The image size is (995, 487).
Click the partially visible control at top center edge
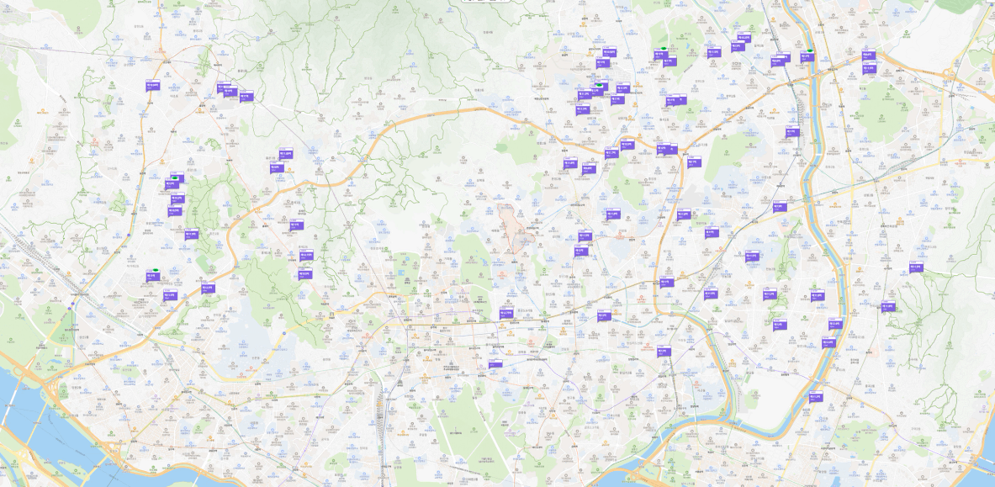(x=487, y=2)
